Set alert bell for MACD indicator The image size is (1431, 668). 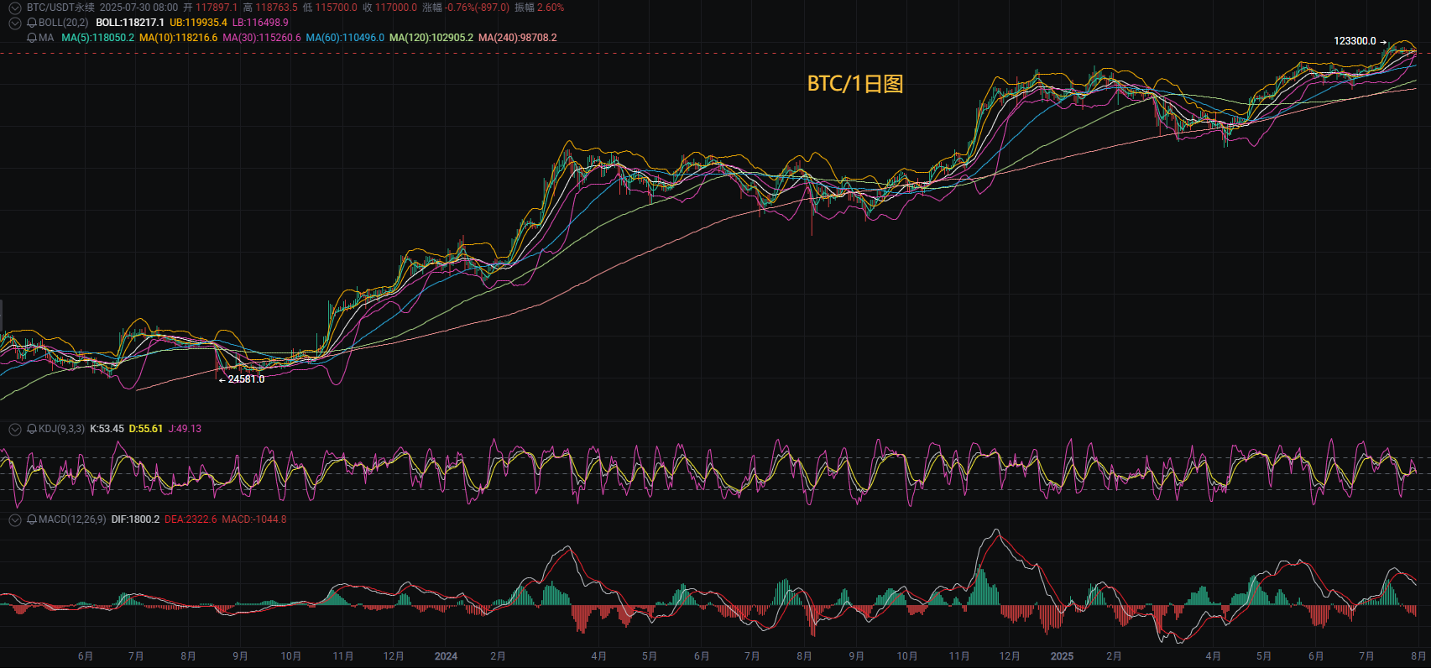pyautogui.click(x=32, y=519)
